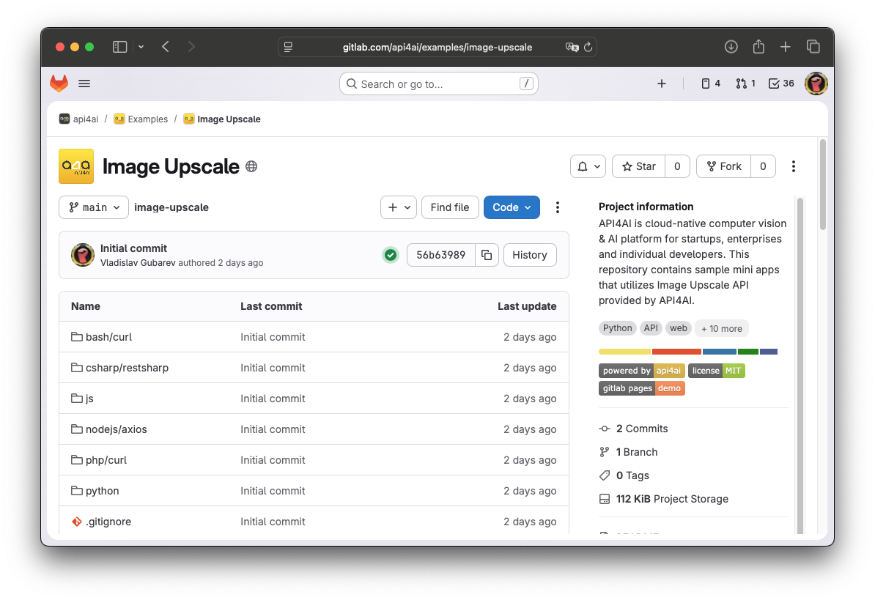Viewport: 875px width, 600px height.
Task: Click commit author avatar for Initial commit
Action: (83, 255)
